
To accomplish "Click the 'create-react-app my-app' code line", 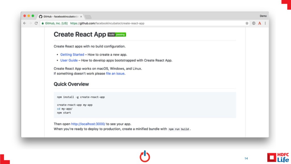I will 75,105.
